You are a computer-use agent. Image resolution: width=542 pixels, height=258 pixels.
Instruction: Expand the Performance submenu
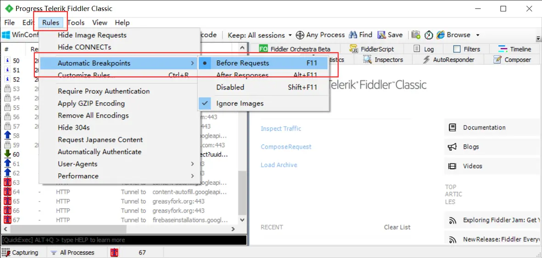pos(78,176)
